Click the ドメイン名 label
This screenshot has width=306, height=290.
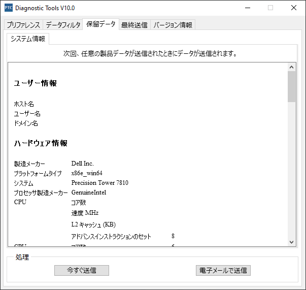pyautogui.click(x=26, y=123)
